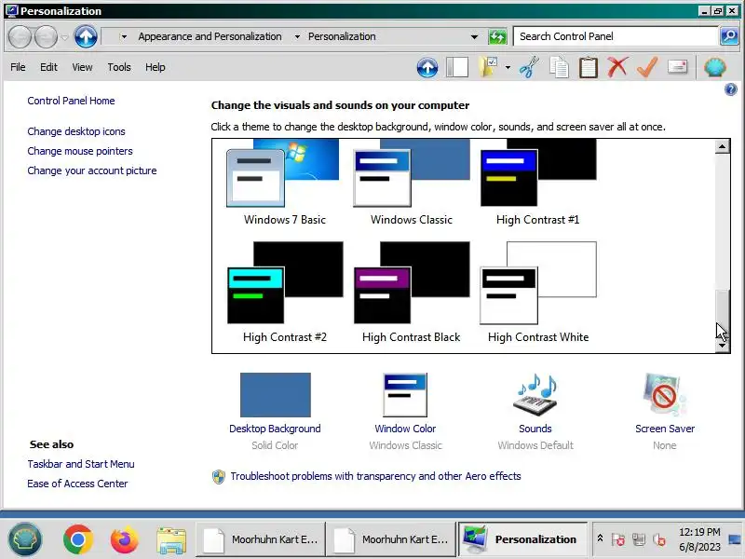Expand root dropdown arrow in address bar
This screenshot has width=745, height=559.
123,36
